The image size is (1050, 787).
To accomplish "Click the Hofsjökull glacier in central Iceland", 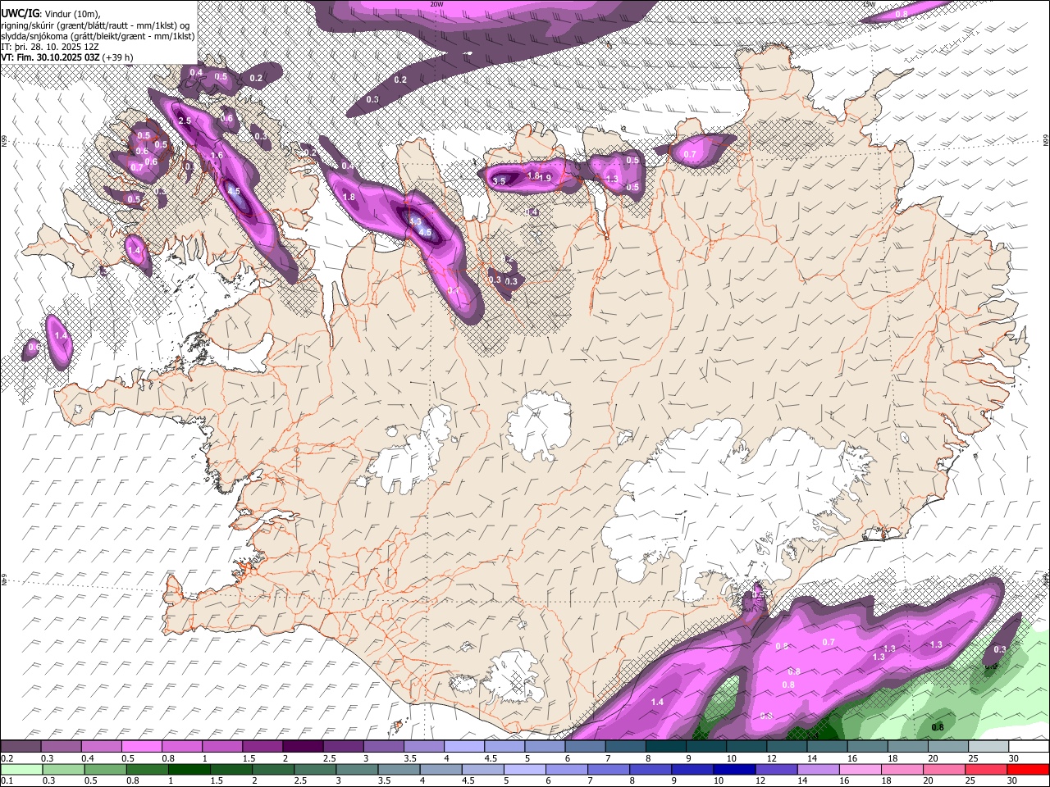I will click(539, 425).
